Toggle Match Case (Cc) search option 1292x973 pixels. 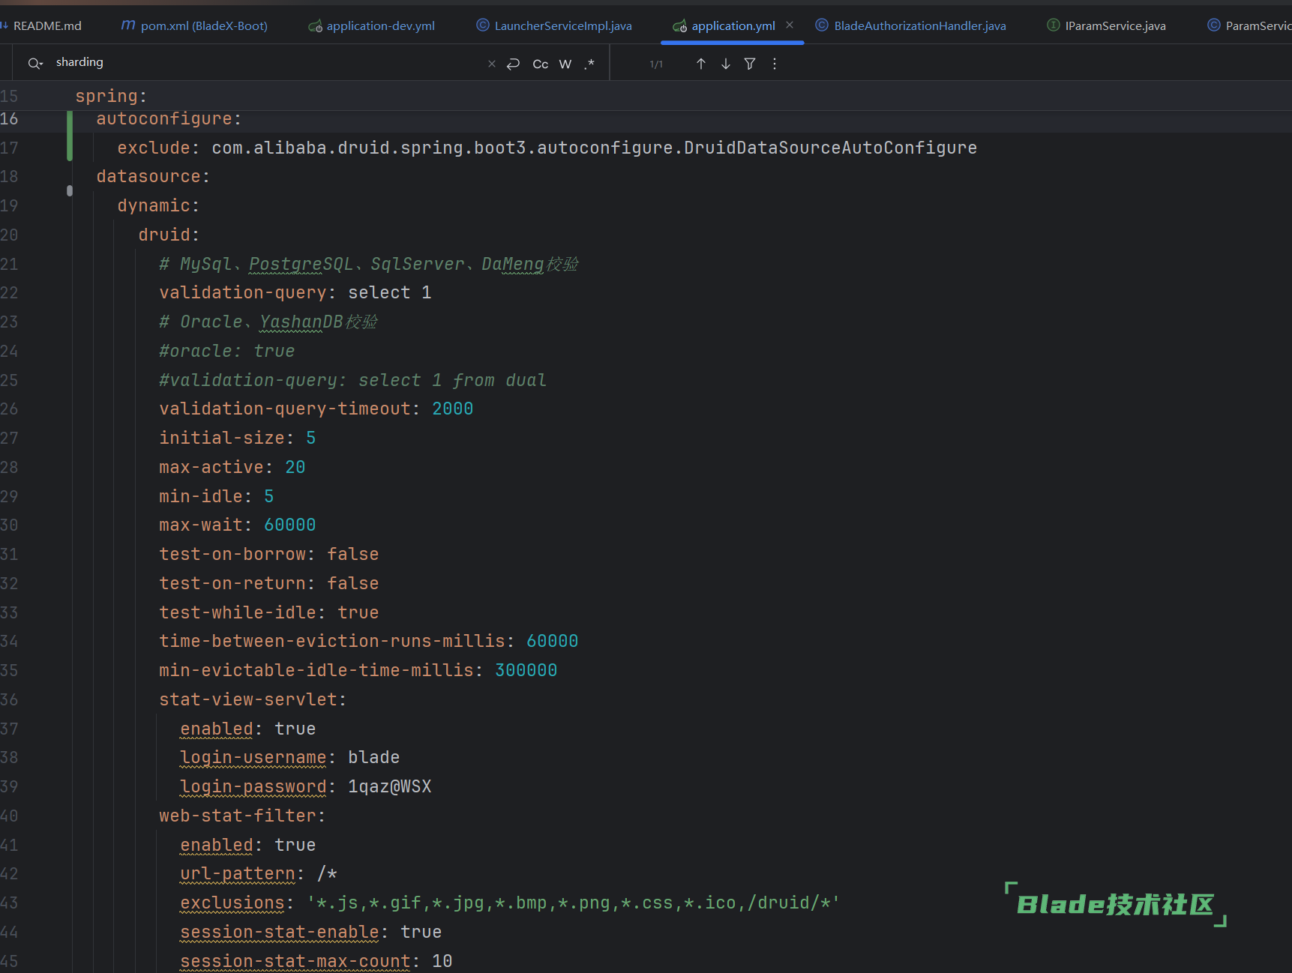(x=540, y=64)
